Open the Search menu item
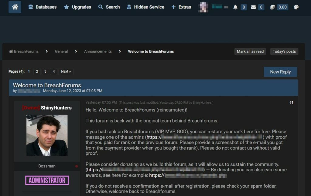The width and height of the screenshot is (311, 196). [109, 7]
